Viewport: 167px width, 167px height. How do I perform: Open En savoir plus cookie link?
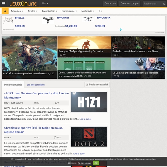click(84, 163)
